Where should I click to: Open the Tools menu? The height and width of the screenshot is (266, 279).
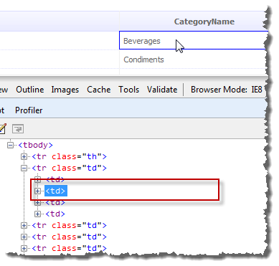(x=129, y=90)
